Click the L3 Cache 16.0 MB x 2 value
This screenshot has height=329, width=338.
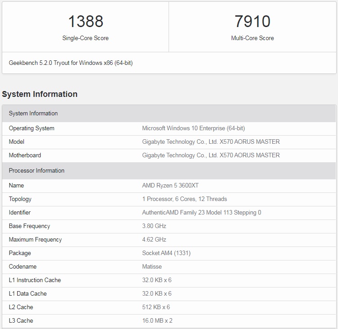(157, 320)
